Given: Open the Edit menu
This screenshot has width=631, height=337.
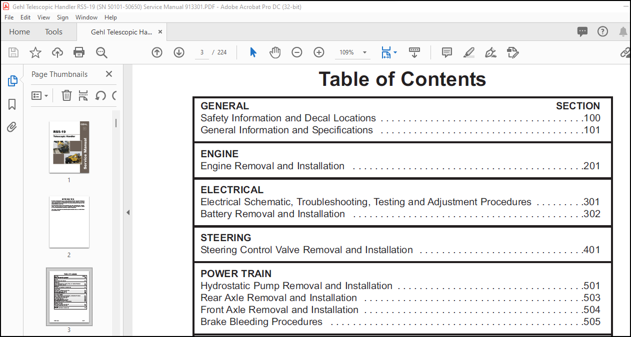Looking at the screenshot, I should tap(25, 17).
